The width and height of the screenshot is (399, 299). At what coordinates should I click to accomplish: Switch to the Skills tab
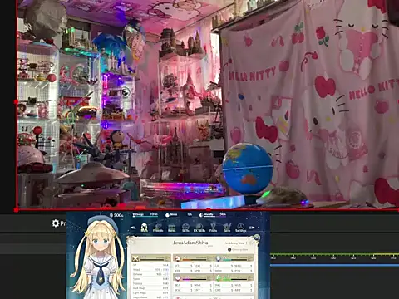185,228
